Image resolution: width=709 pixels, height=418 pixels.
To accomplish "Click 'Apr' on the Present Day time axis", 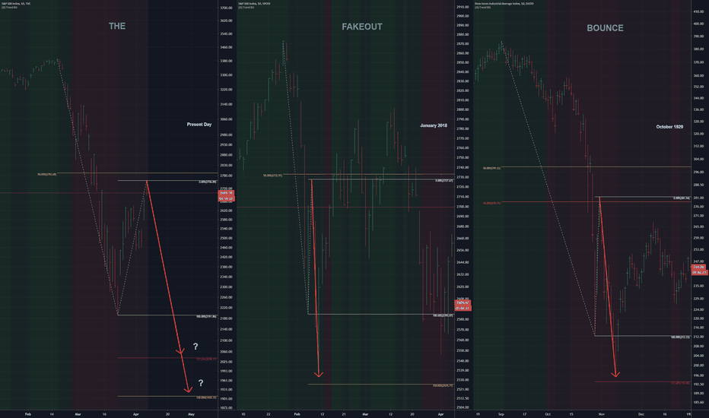I will click(136, 414).
